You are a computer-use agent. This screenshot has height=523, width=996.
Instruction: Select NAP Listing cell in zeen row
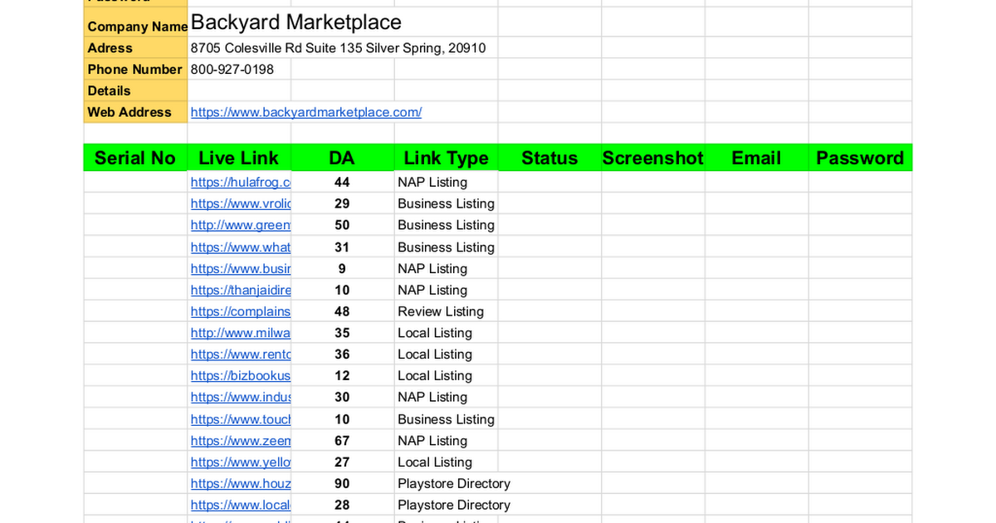tap(446, 441)
